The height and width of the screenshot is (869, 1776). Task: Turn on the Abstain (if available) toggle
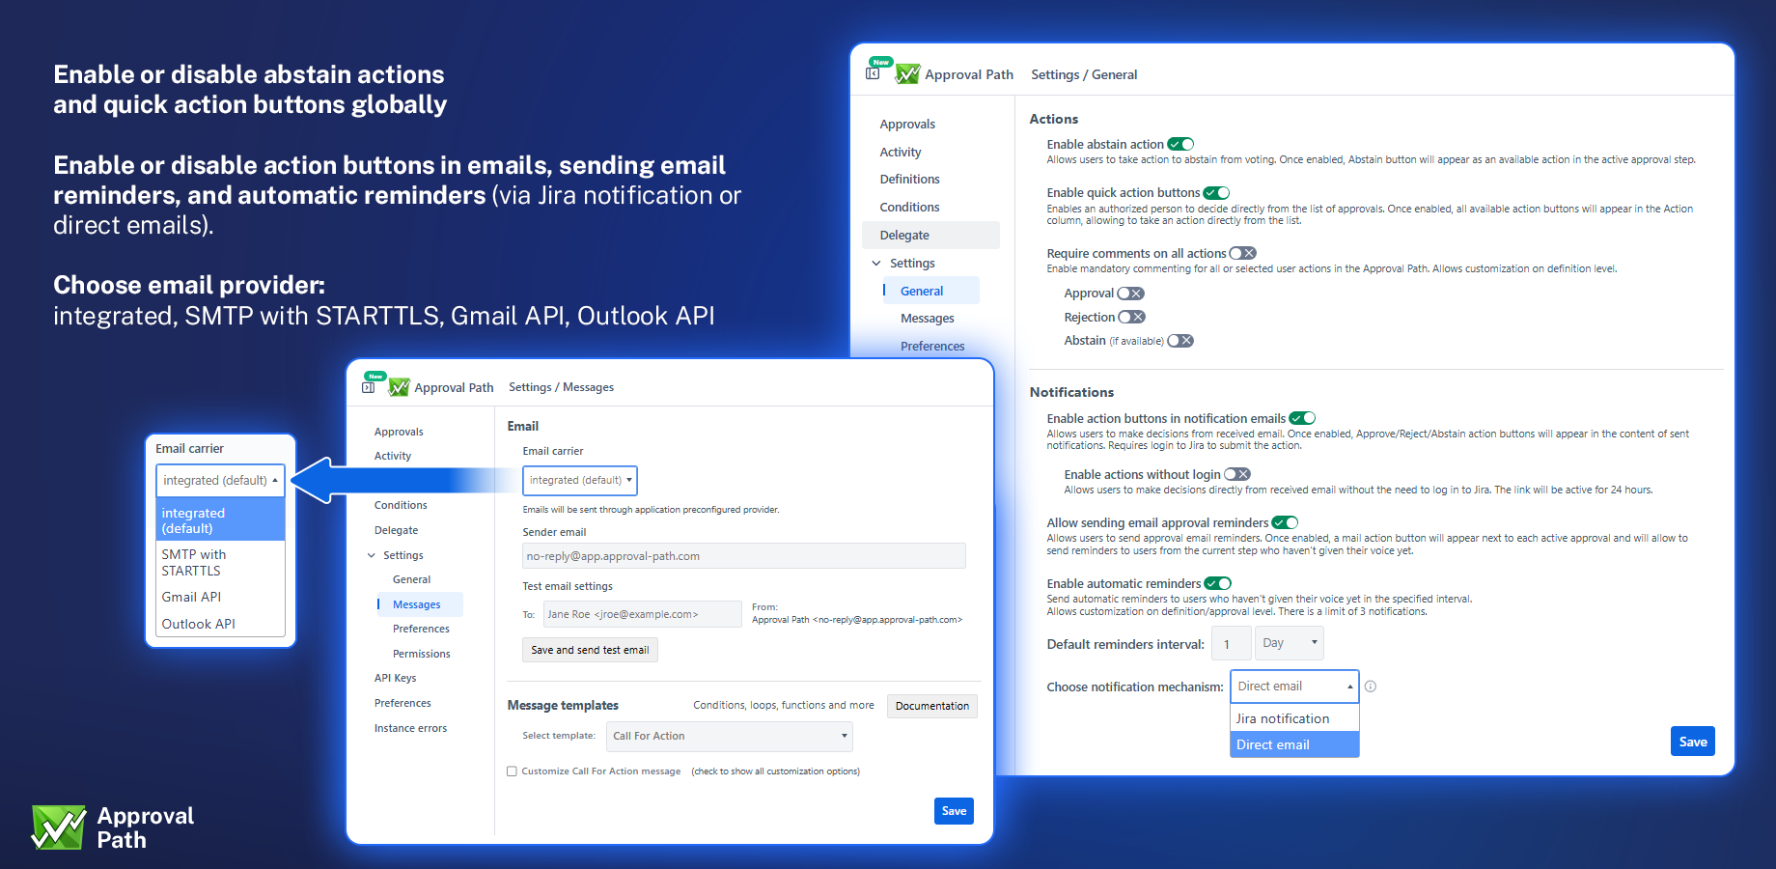coord(1180,341)
